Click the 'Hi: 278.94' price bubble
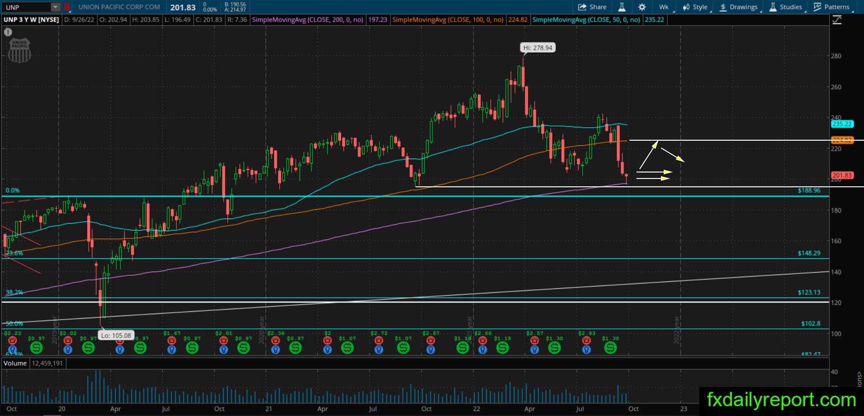This screenshot has height=416, width=864. (x=538, y=48)
